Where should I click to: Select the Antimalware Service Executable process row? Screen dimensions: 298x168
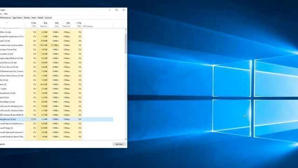56,45
